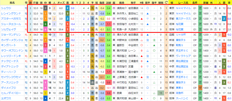Select horse name カイザーメランジェ
This screenshot has width=232, height=101.
tap(12, 40)
